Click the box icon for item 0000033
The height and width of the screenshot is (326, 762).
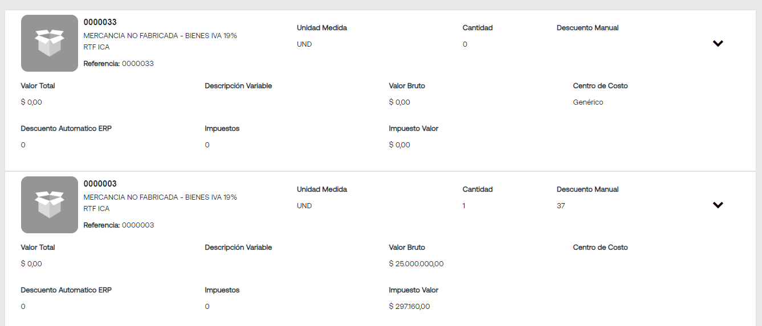50,43
